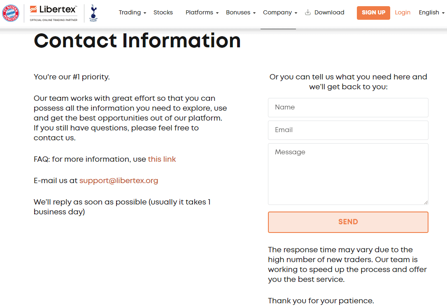Screen dimensions: 447x307
Task: Click inside the Message text area
Action: click(348, 174)
